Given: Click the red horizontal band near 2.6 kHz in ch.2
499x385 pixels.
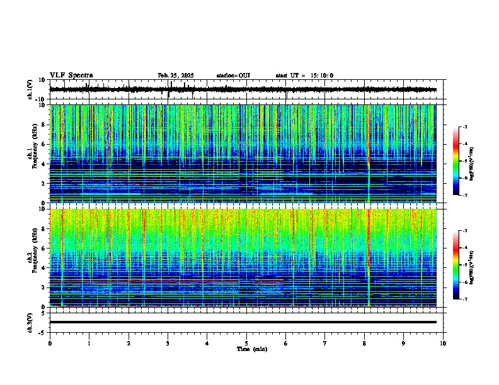Looking at the screenshot, I should pos(144,281).
